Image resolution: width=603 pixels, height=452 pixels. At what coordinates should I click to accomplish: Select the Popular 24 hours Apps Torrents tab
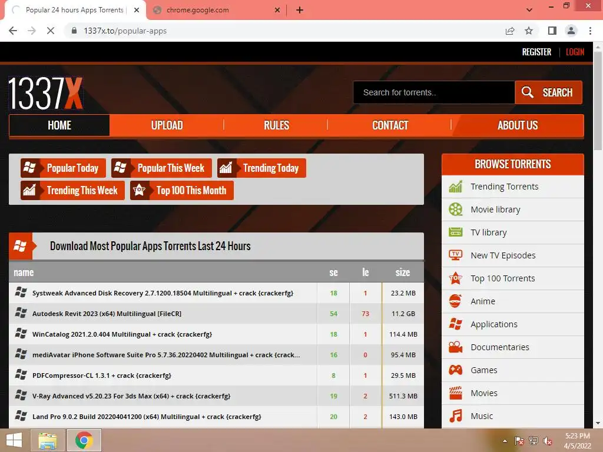coord(75,10)
